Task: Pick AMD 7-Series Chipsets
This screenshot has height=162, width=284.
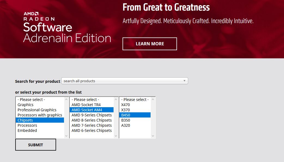Action: click(92, 125)
